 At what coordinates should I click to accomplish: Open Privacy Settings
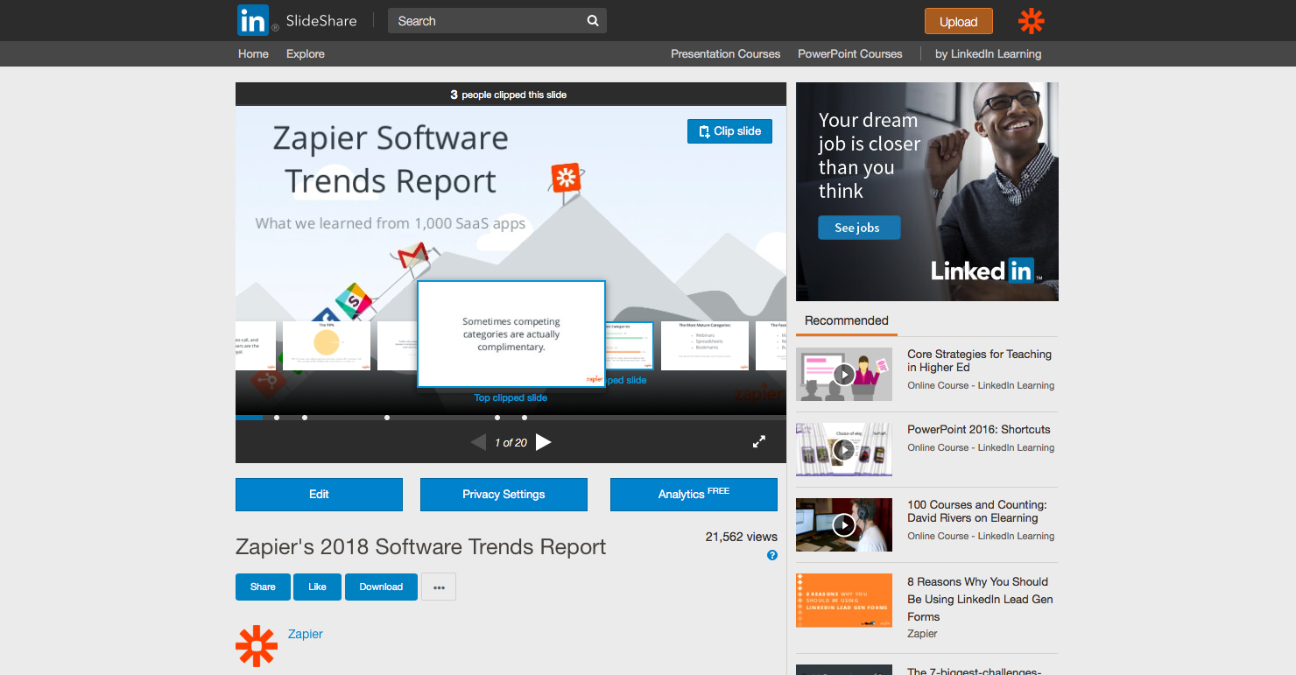pos(504,495)
